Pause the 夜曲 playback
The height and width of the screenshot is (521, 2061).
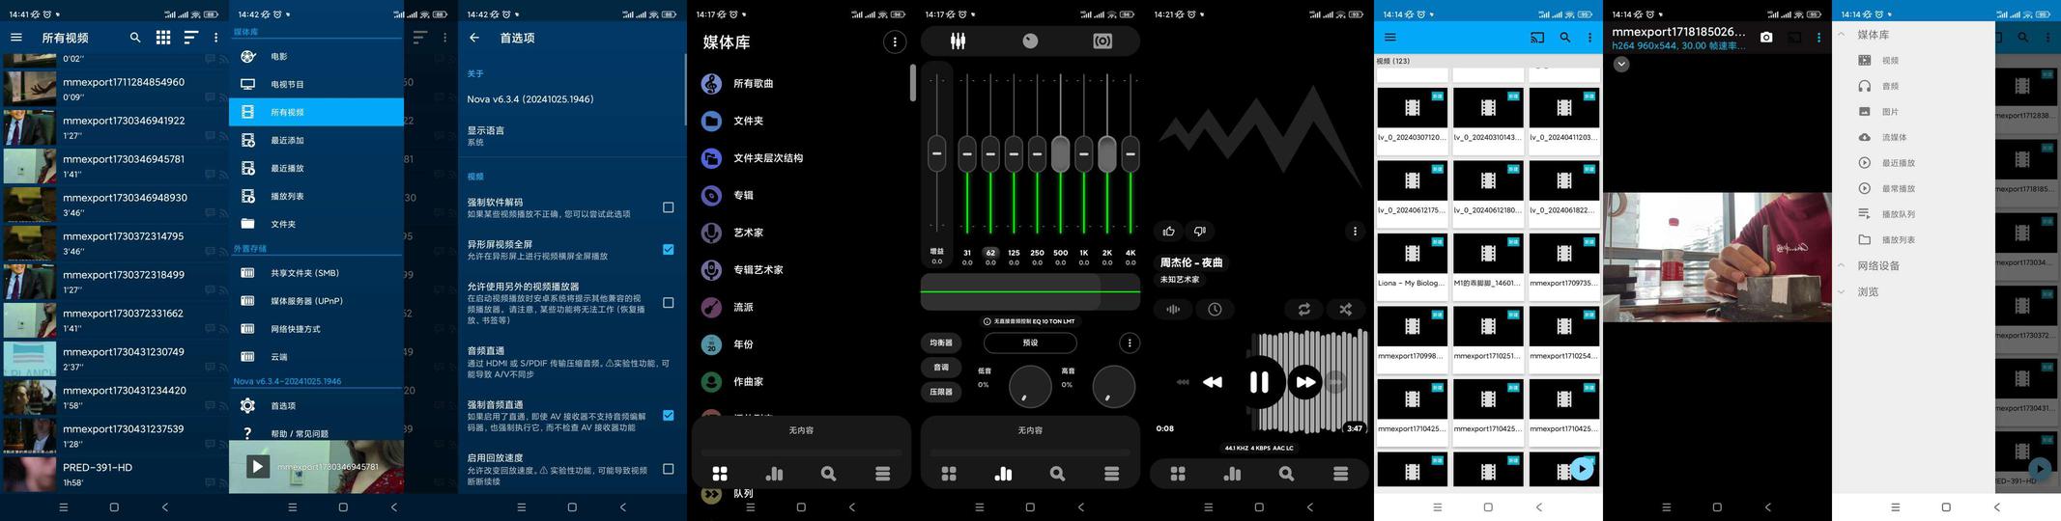1259,382
